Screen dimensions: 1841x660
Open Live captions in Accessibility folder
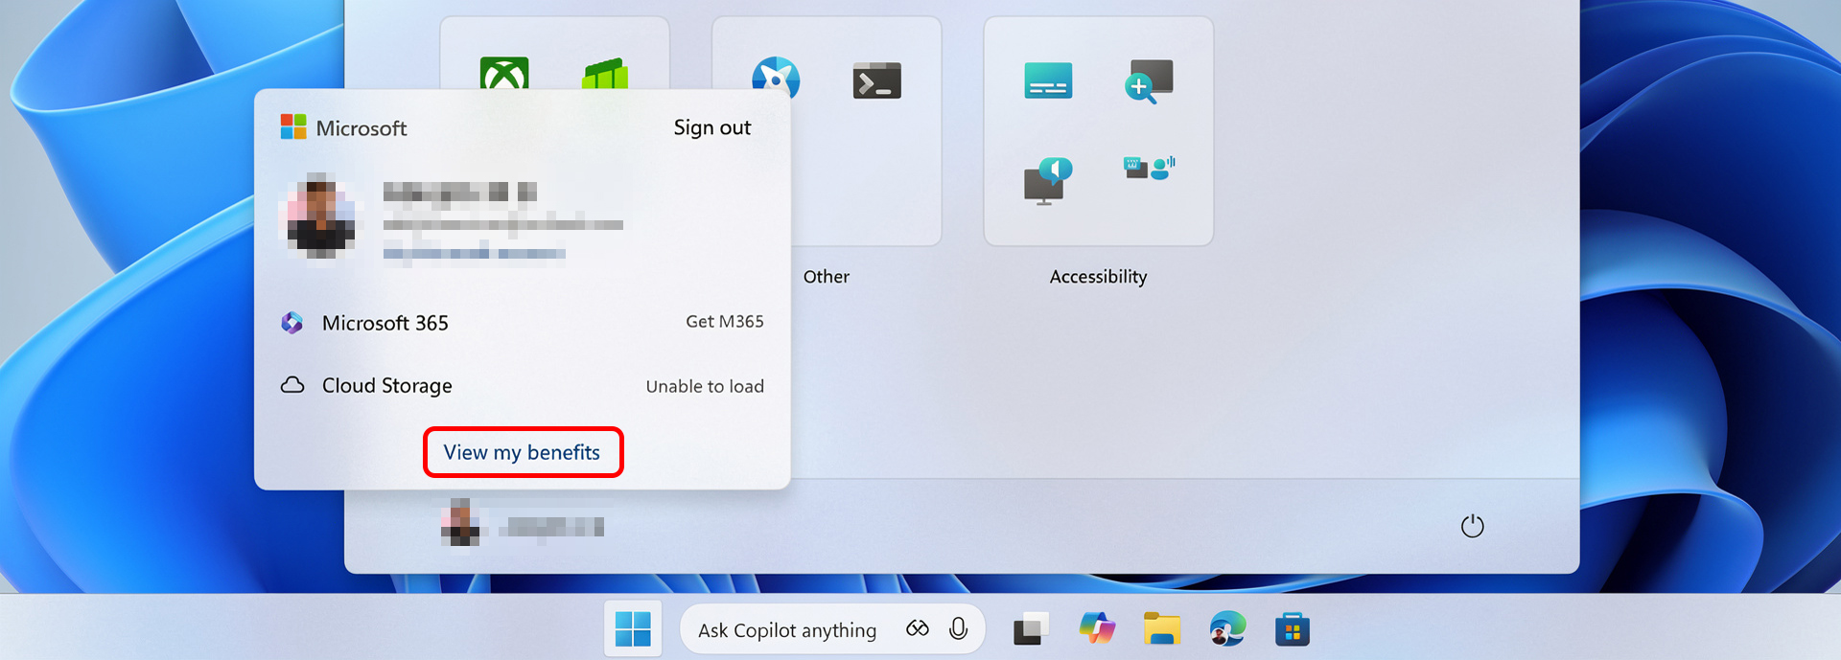(x=1048, y=81)
